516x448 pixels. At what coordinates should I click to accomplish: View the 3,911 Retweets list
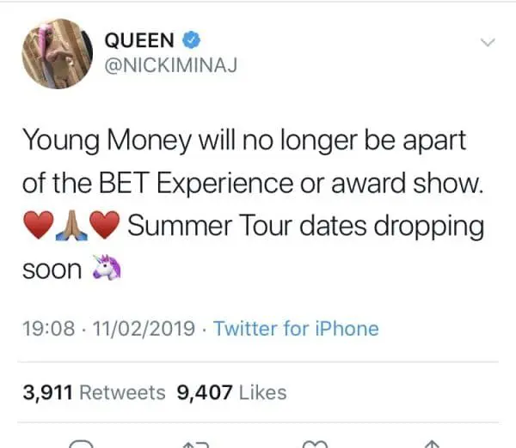click(x=94, y=393)
